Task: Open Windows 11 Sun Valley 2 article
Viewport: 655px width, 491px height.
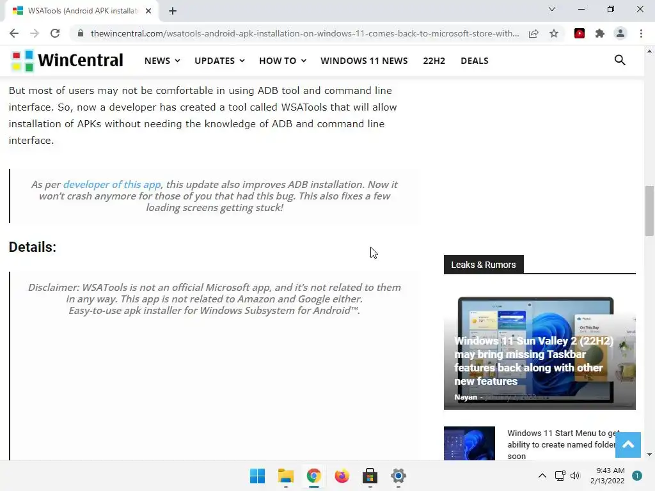Action: [x=533, y=361]
